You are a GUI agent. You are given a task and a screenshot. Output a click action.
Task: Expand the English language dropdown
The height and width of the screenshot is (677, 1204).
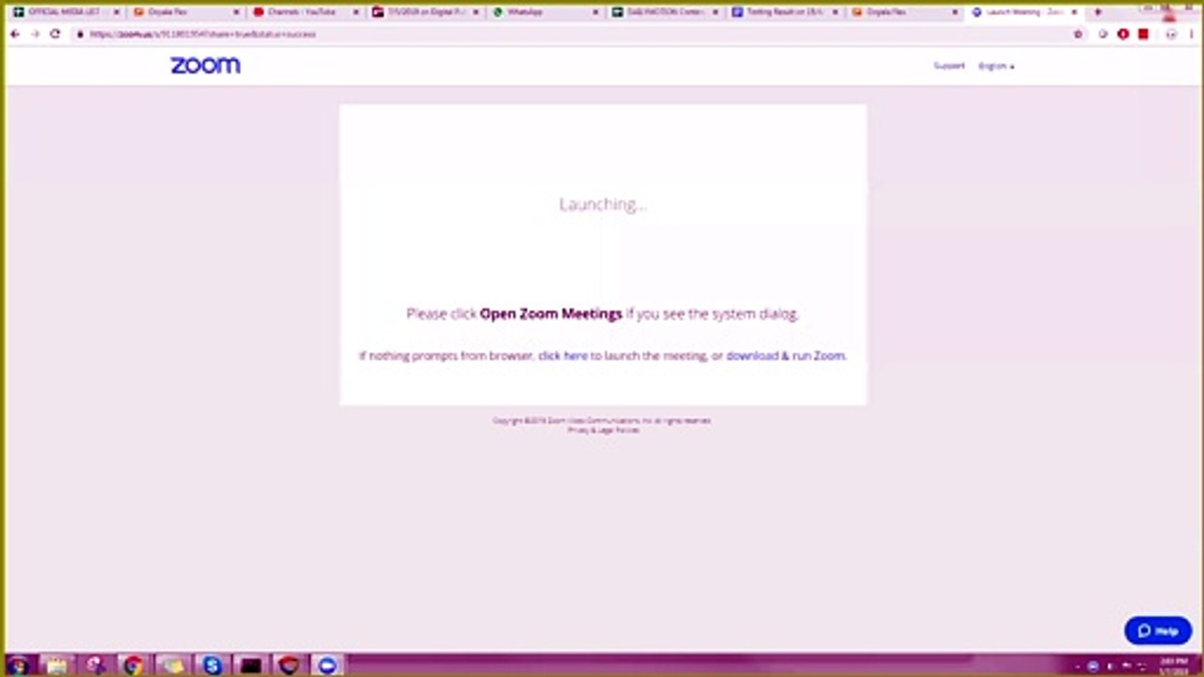click(x=996, y=66)
